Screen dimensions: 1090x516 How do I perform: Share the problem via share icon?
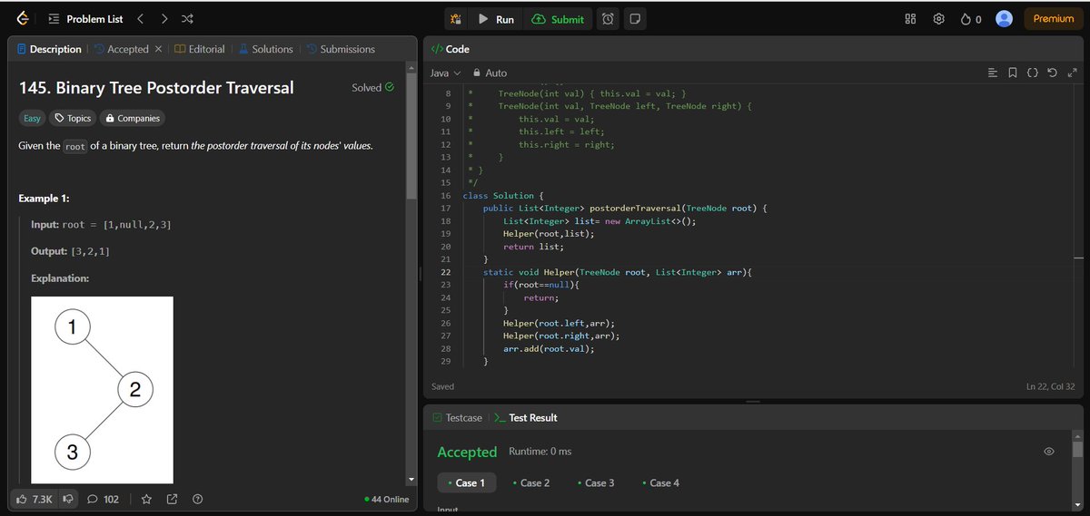coord(172,499)
